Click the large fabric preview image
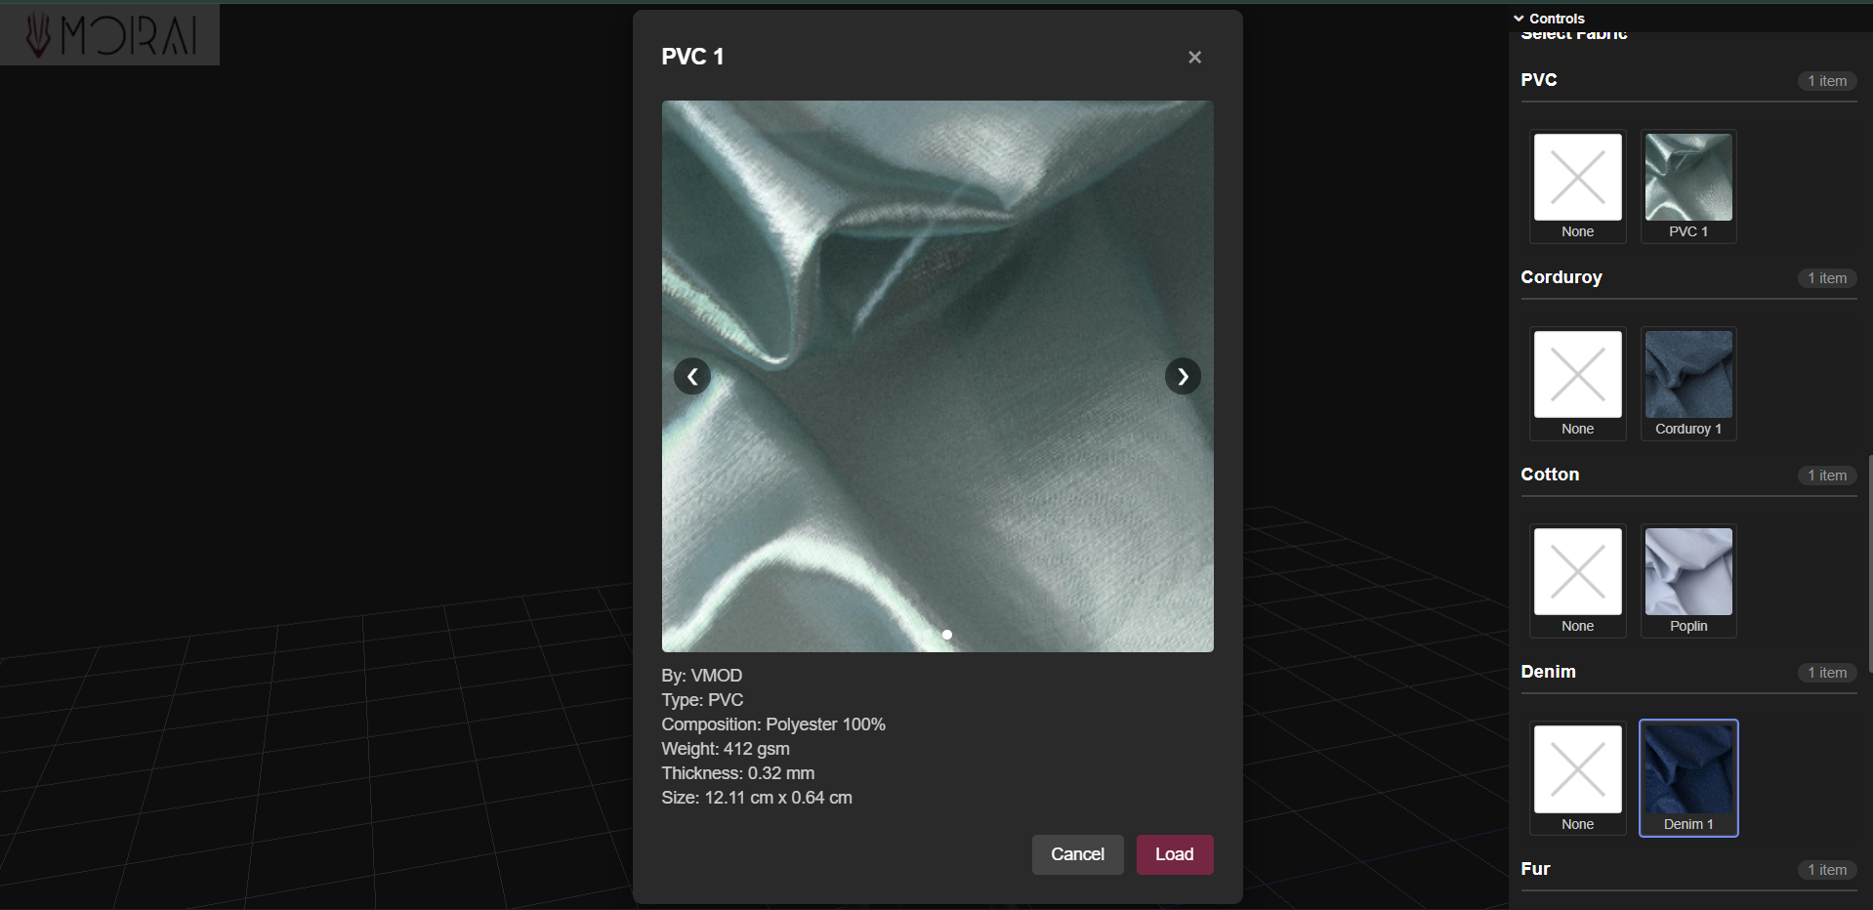Screen dimensions: 1873x910 (x=936, y=376)
